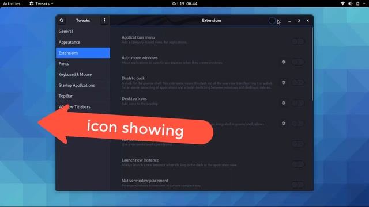This screenshot has height=207, width=369.
Task: Click the Dash to dock extension name
Action: (x=133, y=78)
